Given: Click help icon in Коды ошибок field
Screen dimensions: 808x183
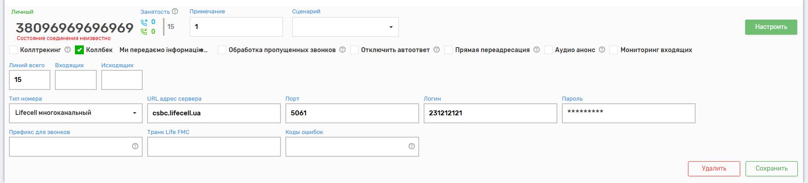Looking at the screenshot, I should 412,146.
